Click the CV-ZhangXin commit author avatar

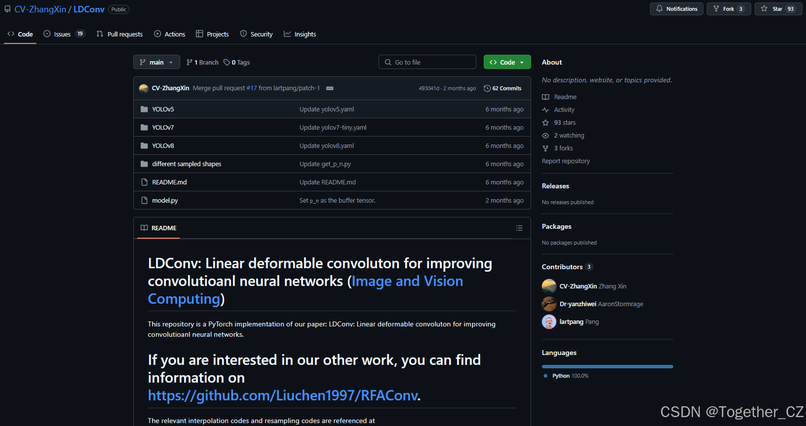tap(144, 88)
